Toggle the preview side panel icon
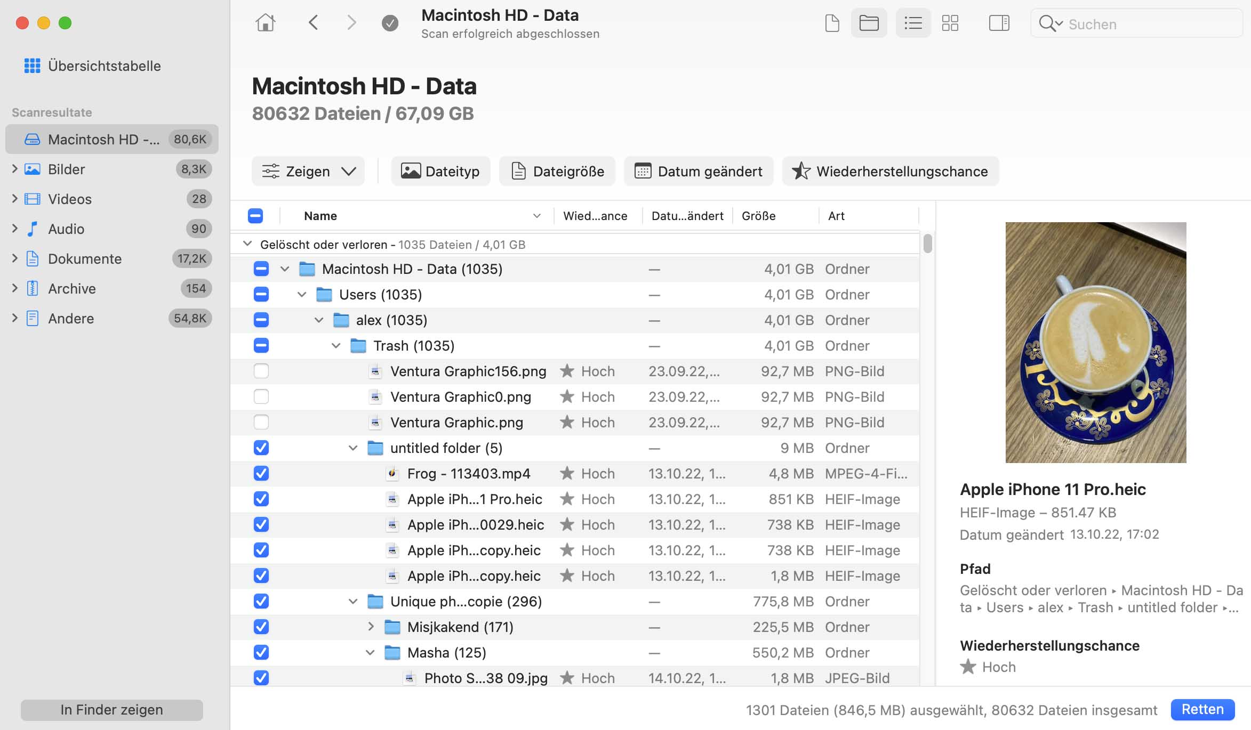 point(999,23)
